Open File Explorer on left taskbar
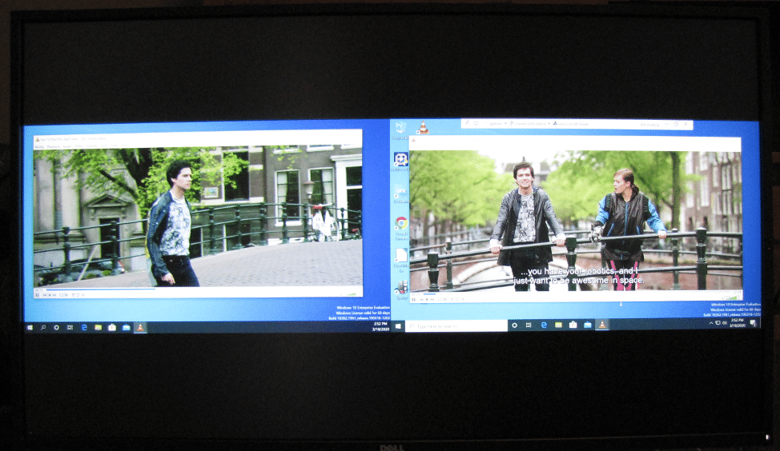 (x=98, y=327)
